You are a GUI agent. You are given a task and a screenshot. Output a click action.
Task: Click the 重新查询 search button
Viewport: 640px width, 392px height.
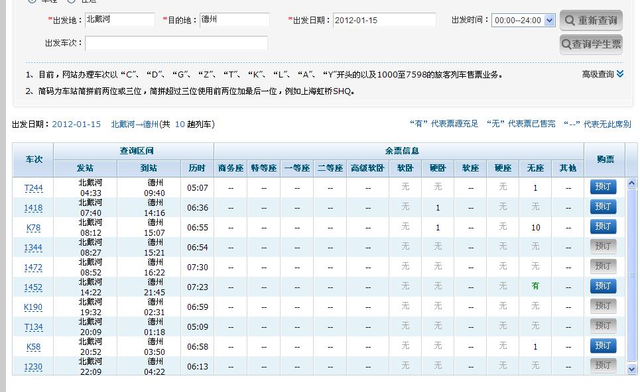[x=590, y=21]
